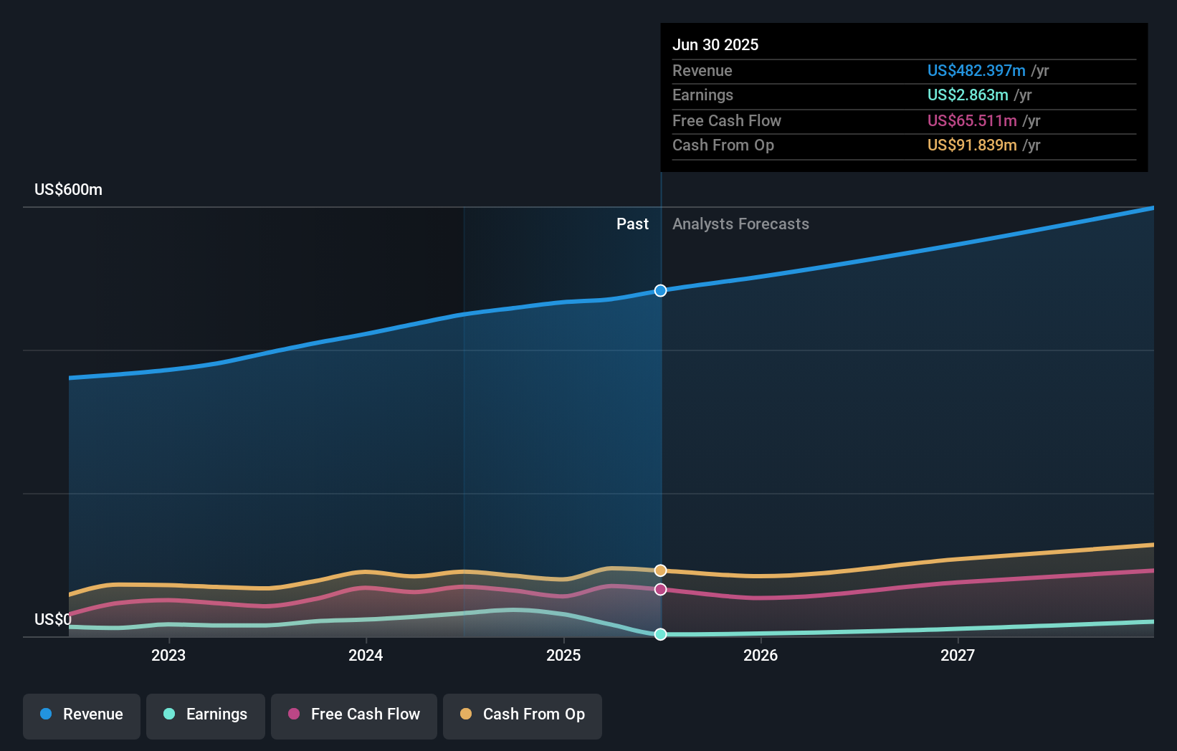
Task: Hide the Earnings series
Action: coord(206,714)
